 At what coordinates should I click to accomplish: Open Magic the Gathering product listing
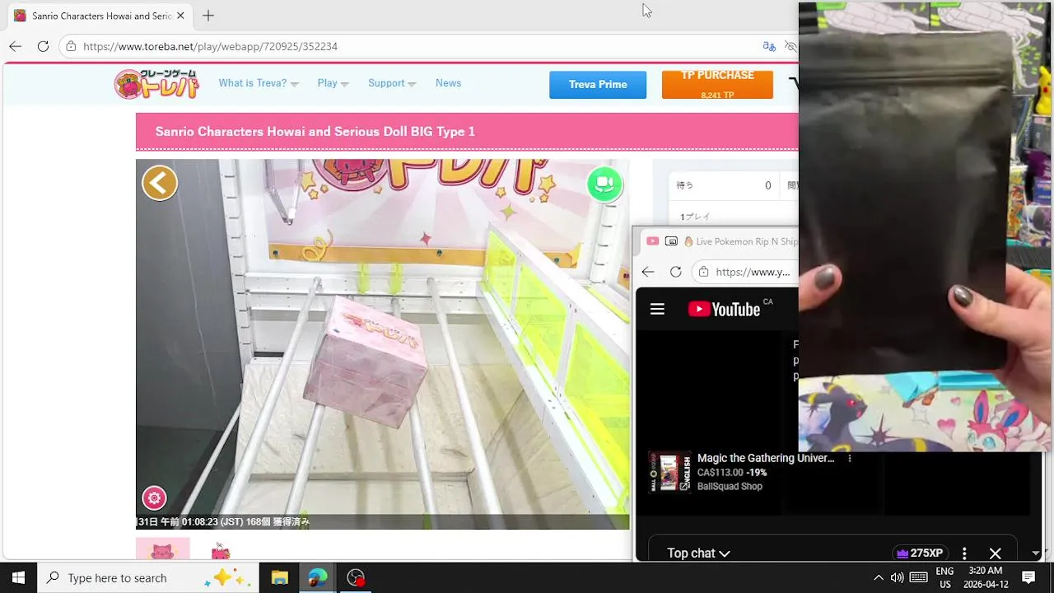tap(766, 458)
